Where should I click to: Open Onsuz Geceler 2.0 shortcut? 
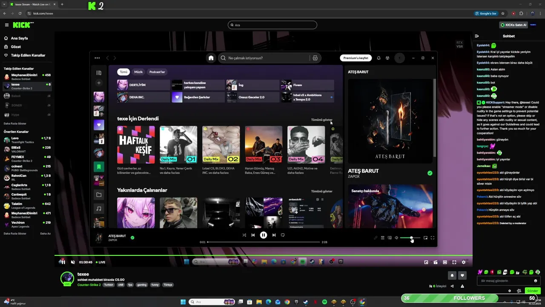[x=253, y=97]
